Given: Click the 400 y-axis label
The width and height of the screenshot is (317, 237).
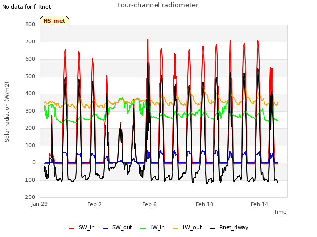Looking at the screenshot, I should [30, 94].
